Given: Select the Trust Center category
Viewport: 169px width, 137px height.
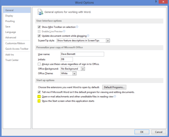Looking at the screenshot, I should (12, 60).
